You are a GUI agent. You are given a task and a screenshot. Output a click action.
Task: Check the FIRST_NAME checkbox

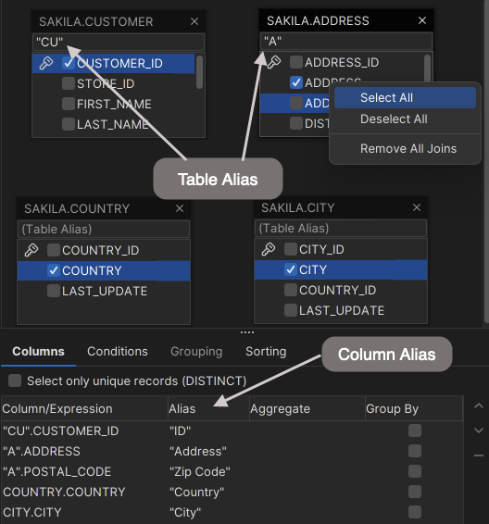[69, 104]
